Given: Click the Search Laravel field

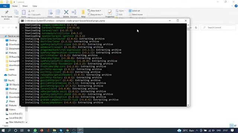Looking at the screenshot, I should click(218, 28).
